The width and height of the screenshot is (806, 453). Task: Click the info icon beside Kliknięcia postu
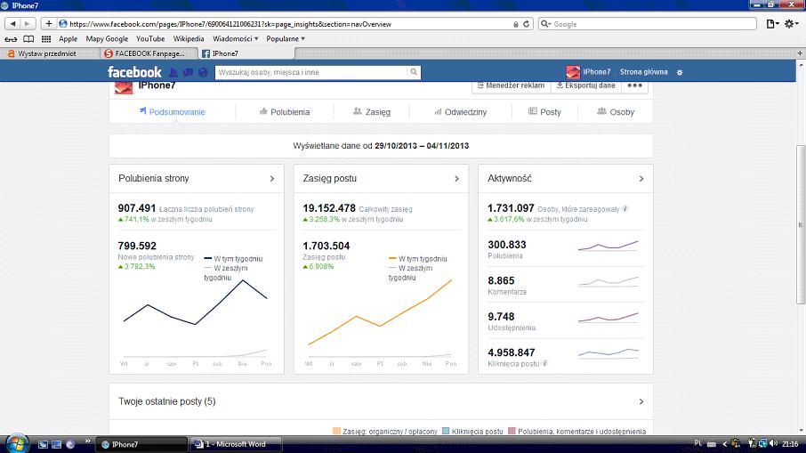click(544, 363)
